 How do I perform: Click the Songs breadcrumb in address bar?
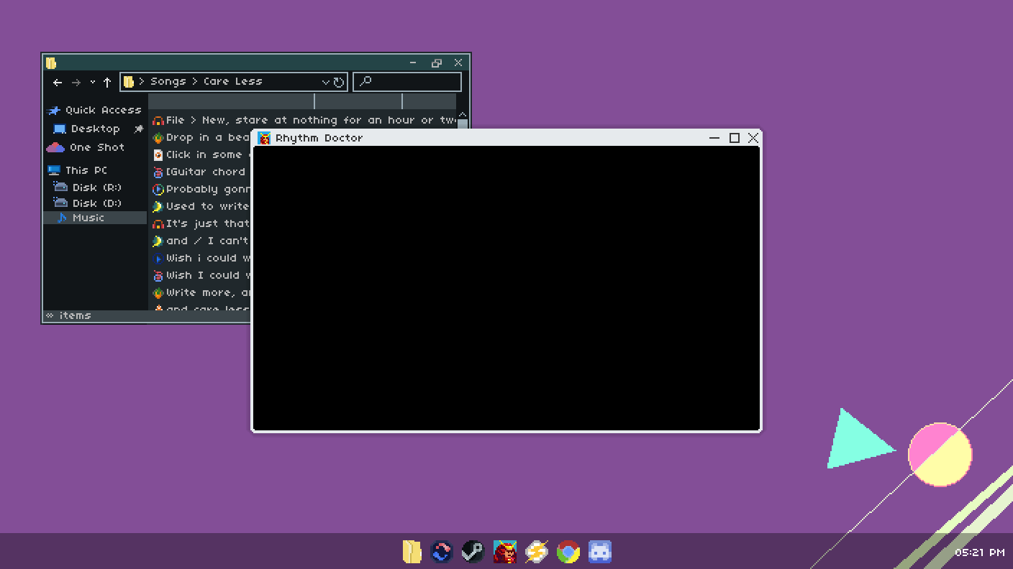(168, 81)
